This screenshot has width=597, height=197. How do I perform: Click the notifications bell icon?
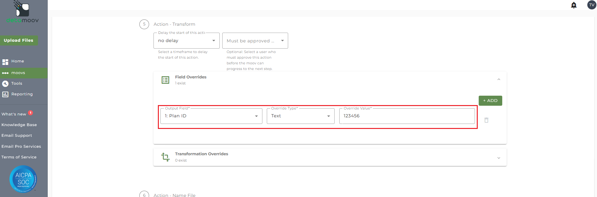point(574,5)
